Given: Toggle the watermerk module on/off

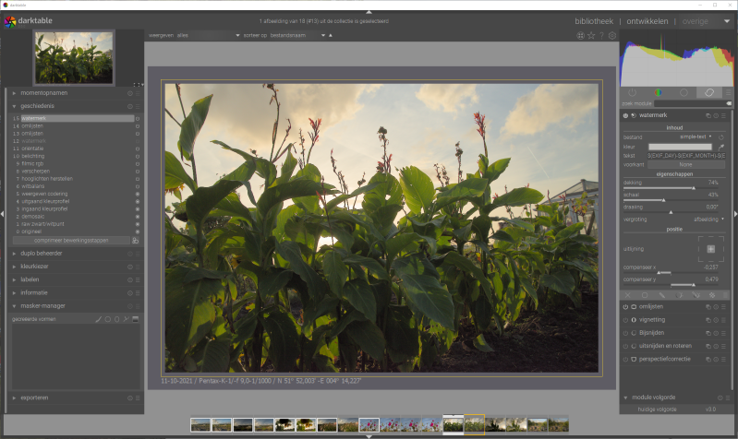Looking at the screenshot, I should pyautogui.click(x=625, y=115).
